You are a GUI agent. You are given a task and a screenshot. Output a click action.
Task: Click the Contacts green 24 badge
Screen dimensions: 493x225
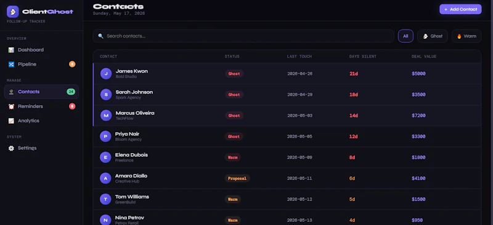click(71, 92)
